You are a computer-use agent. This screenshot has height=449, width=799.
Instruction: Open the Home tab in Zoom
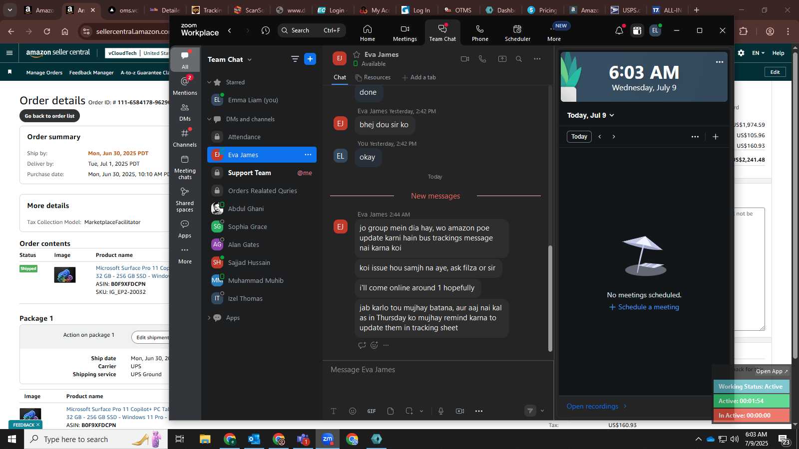pyautogui.click(x=368, y=33)
